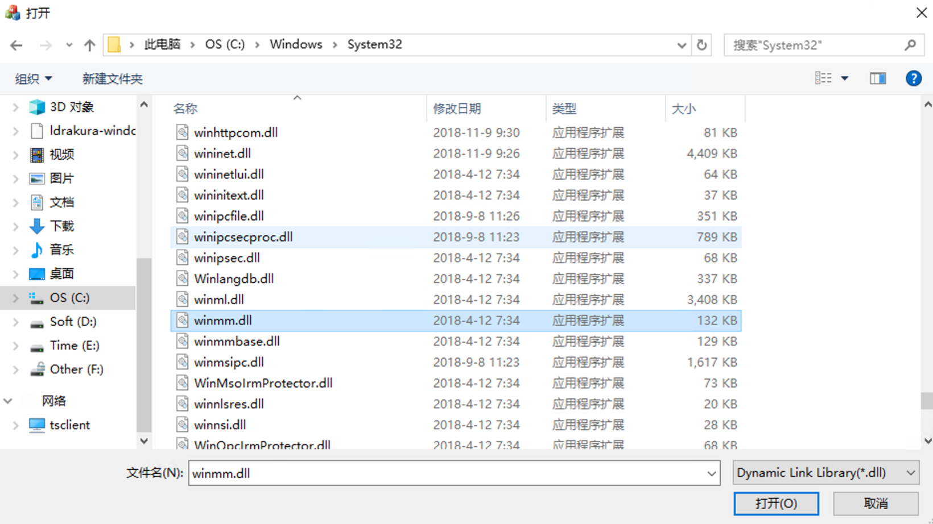Open 视频 folder in sidebar

click(61, 155)
